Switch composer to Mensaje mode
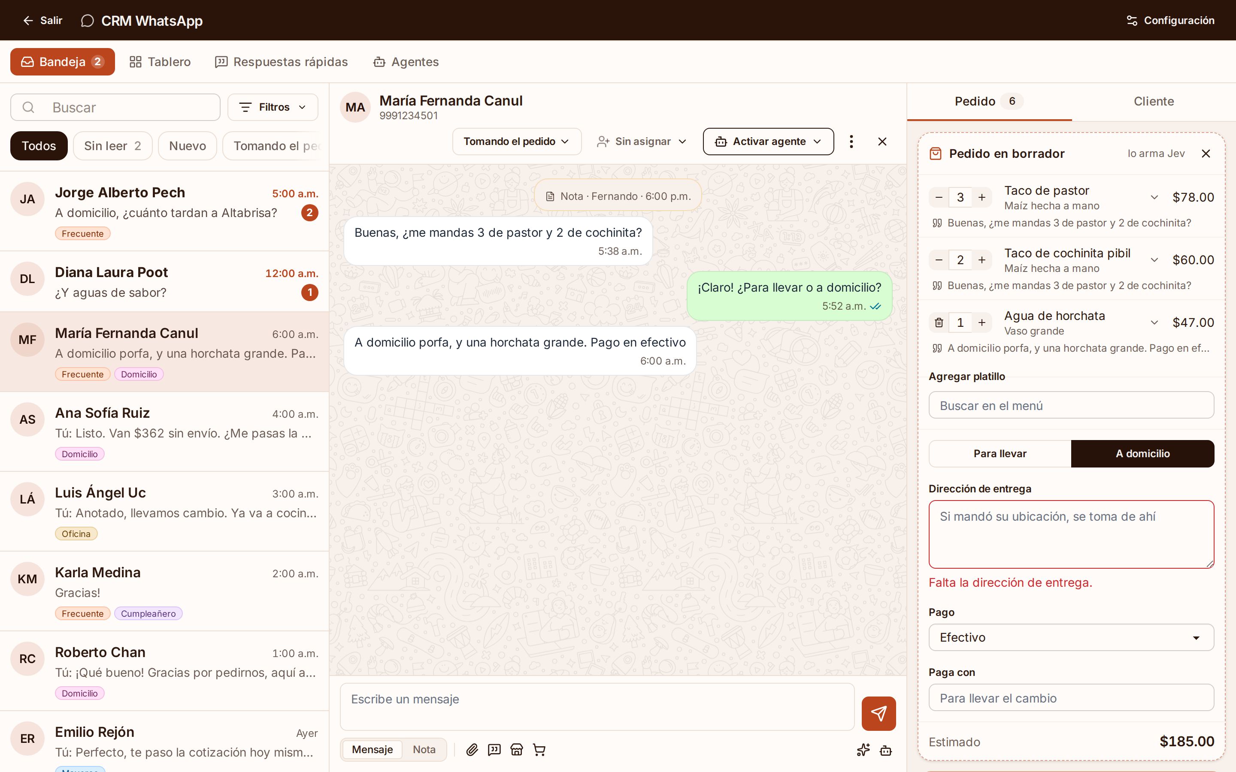Image resolution: width=1236 pixels, height=772 pixels. [373, 750]
